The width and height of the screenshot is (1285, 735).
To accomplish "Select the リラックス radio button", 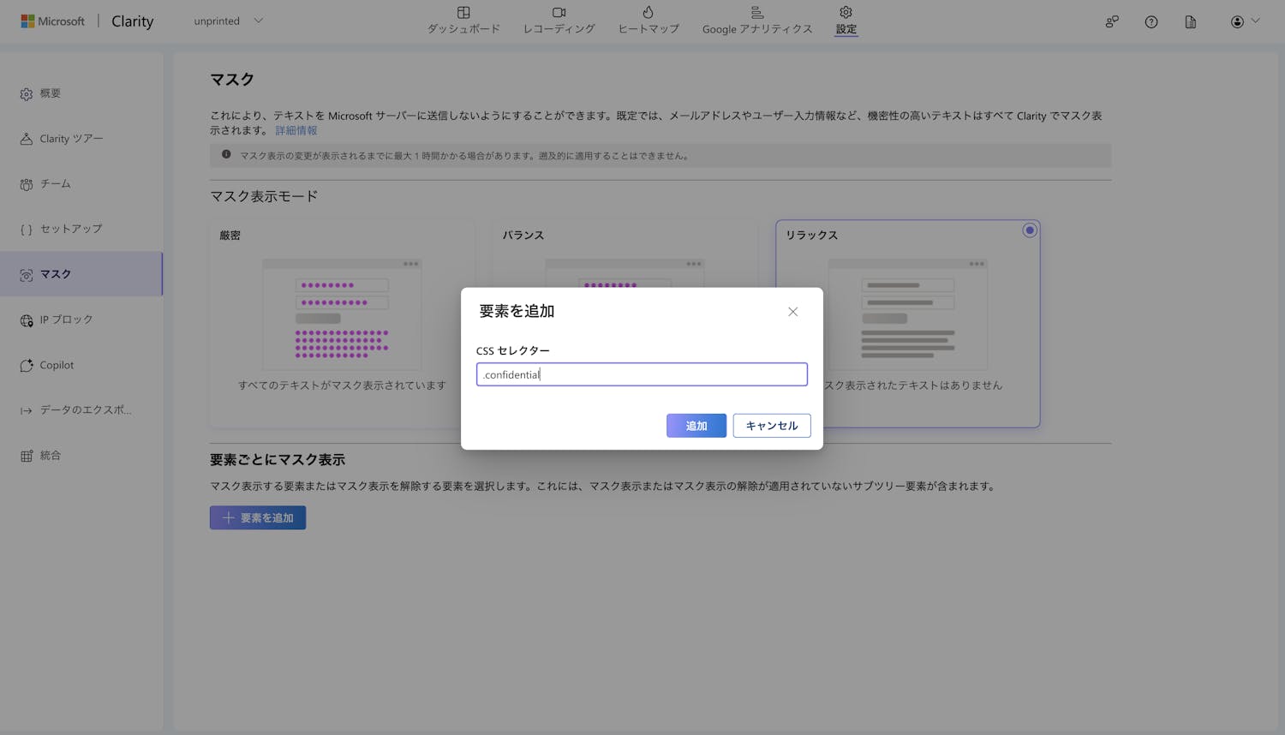I will click(1029, 230).
